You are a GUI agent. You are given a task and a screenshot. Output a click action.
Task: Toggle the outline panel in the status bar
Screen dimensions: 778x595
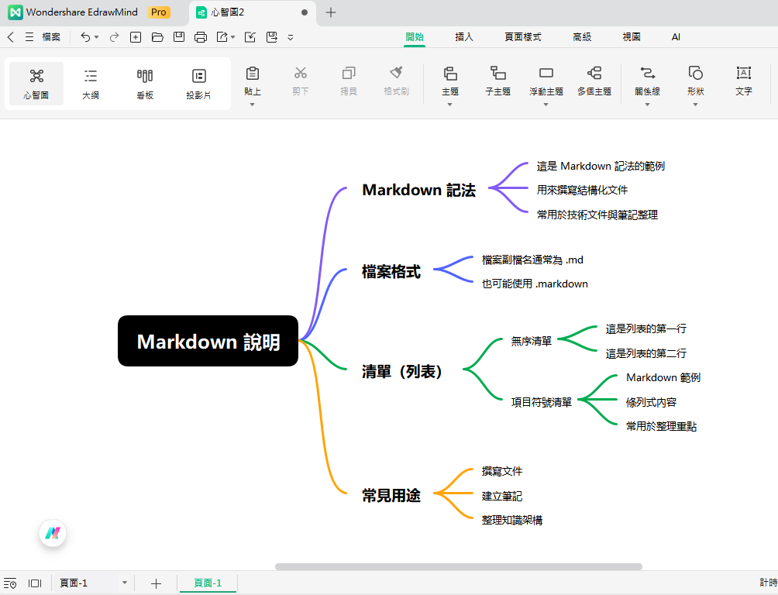coord(11,583)
